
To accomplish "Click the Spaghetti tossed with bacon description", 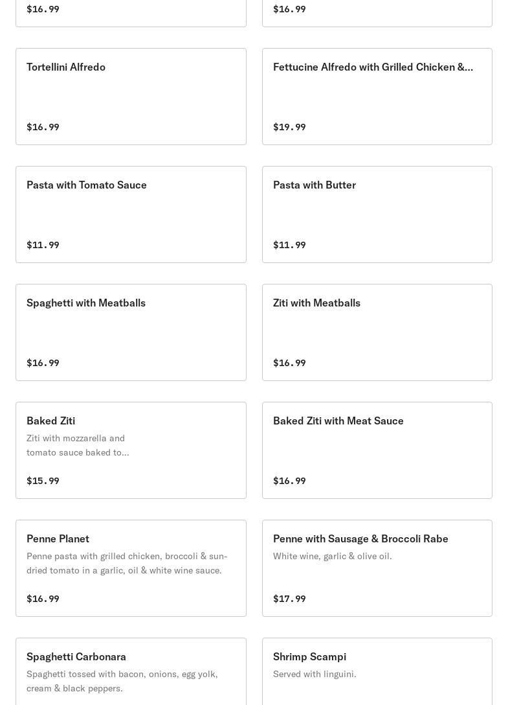I will click(122, 681).
